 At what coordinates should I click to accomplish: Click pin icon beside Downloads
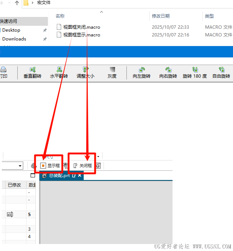(x=45, y=39)
